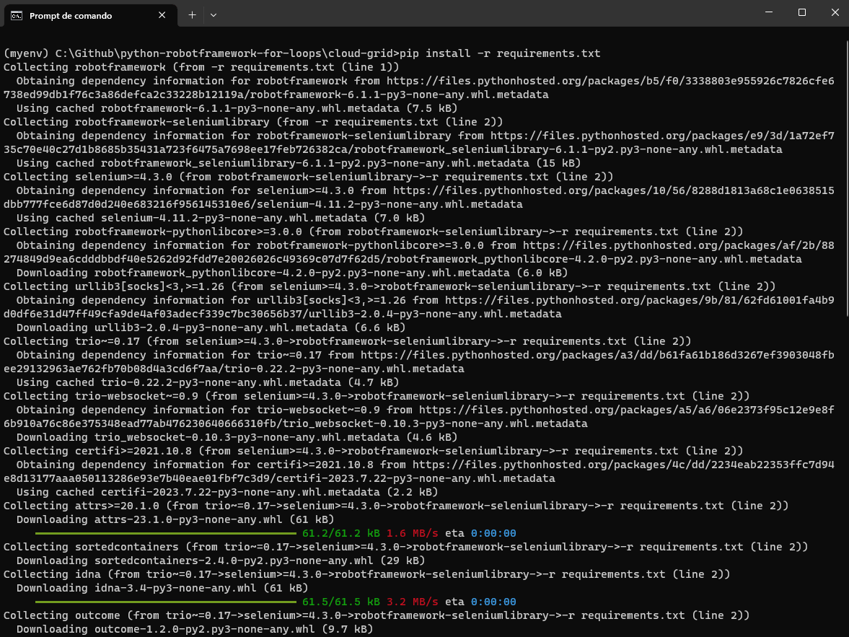Click the chevron icon next to the plus button

[214, 15]
